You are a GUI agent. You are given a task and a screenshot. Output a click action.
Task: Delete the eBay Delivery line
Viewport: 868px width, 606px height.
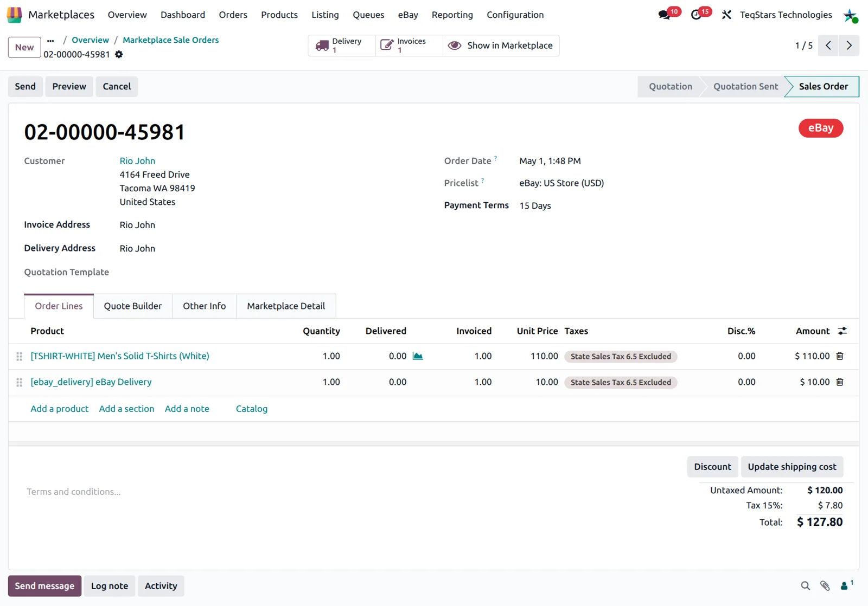[840, 382]
